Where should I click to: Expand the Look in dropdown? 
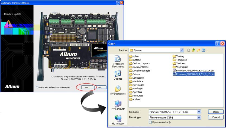point(182,50)
